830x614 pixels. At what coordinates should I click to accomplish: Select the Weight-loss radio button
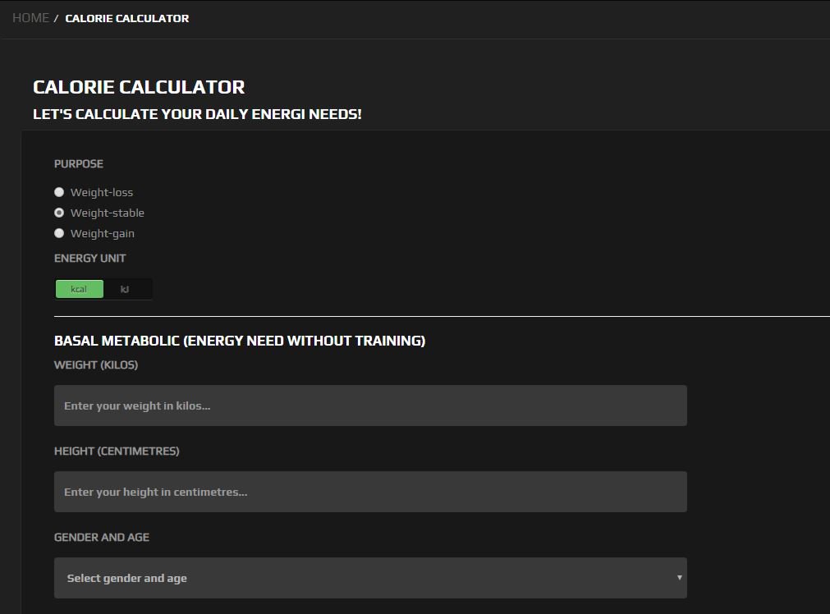click(59, 191)
